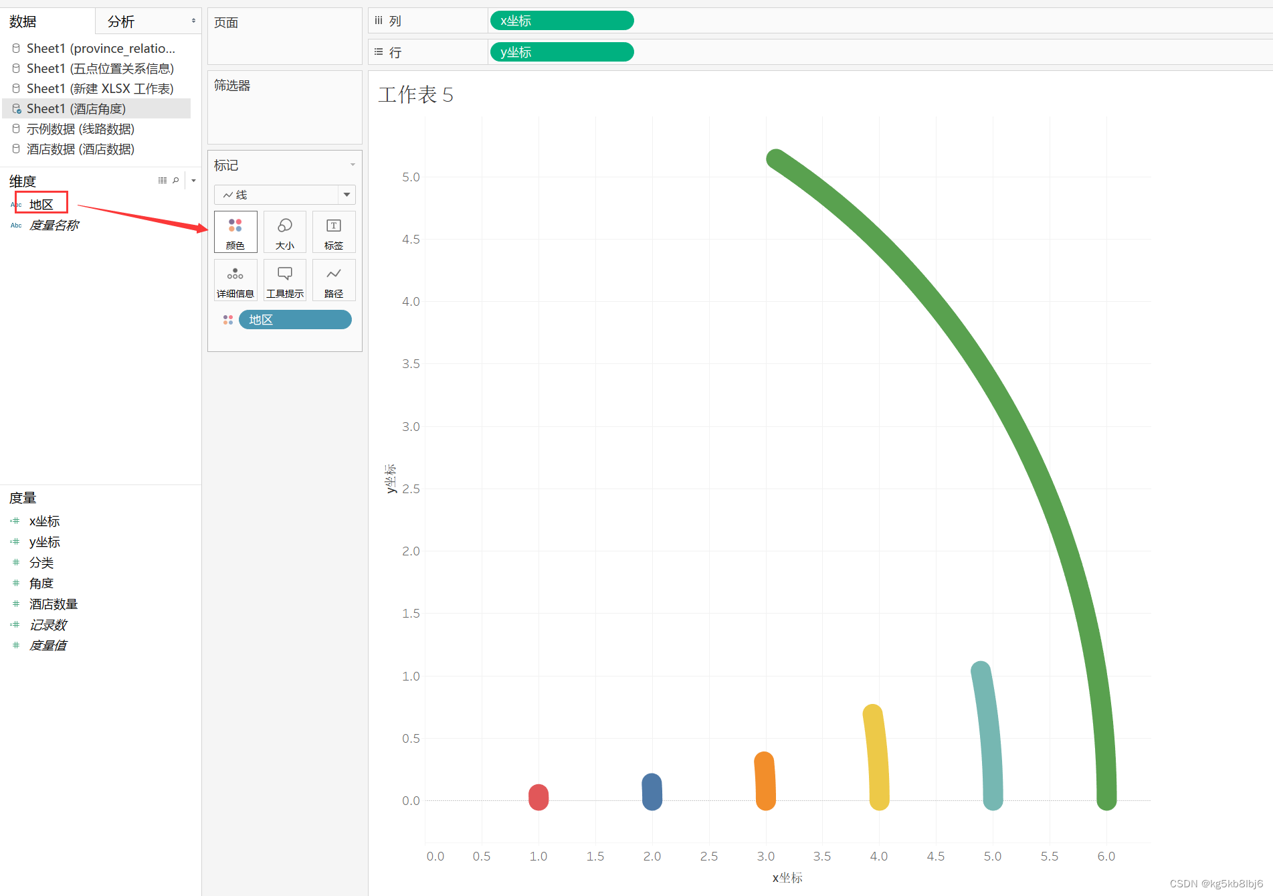Click the dimension list view icon
1273x896 pixels.
163,181
